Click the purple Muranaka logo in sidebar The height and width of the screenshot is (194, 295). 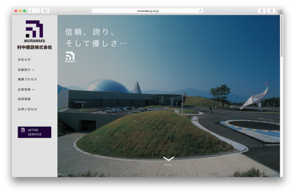click(35, 31)
